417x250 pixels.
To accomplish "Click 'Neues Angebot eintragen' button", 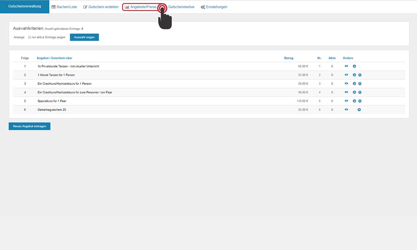I will [x=30, y=126].
